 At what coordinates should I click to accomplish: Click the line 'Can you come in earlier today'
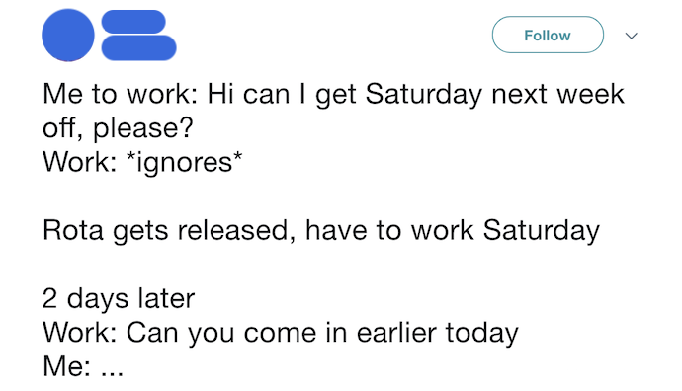coord(280,334)
